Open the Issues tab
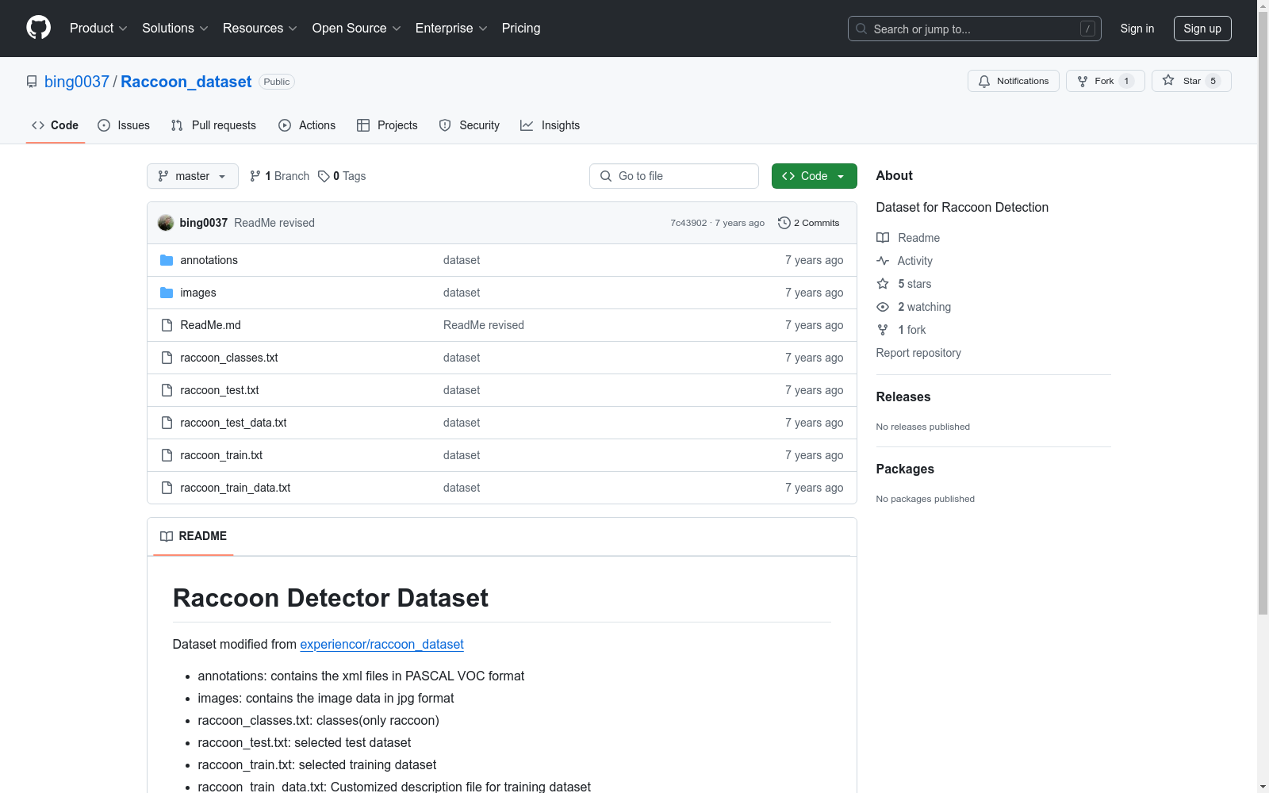Image resolution: width=1269 pixels, height=793 pixels. tap(124, 125)
